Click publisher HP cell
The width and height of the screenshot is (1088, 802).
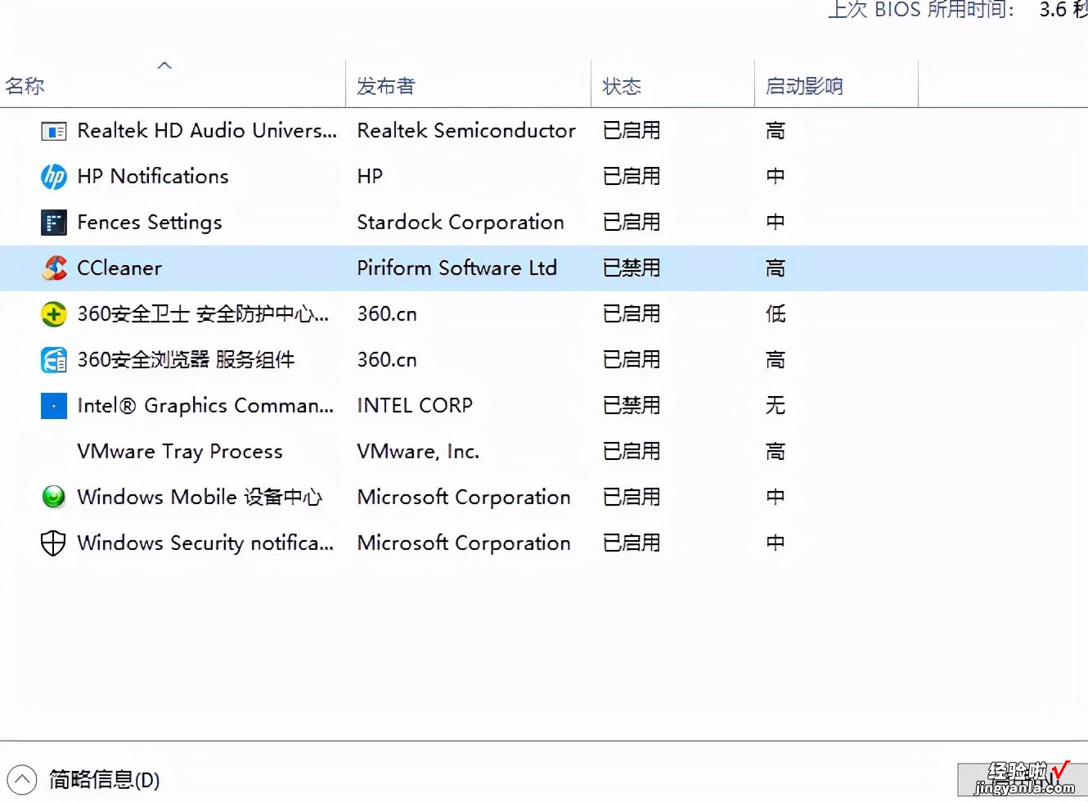(x=370, y=177)
